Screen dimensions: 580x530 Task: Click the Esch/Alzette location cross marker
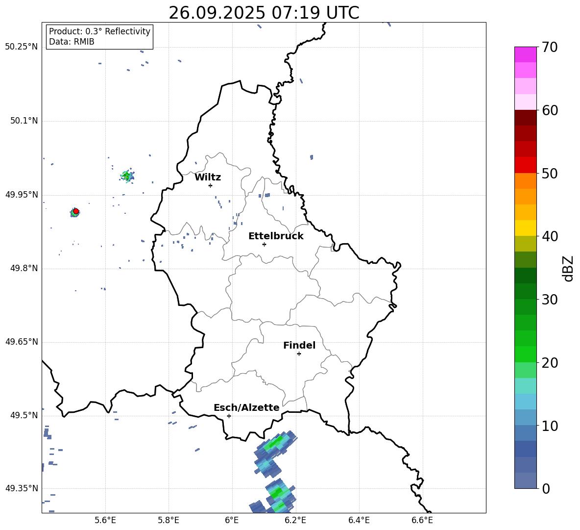tap(229, 416)
